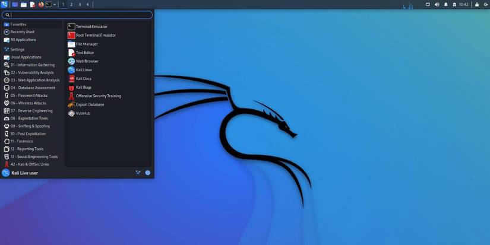Image resolution: width=490 pixels, height=245 pixels.
Task: Click the blue log out button in menu footer
Action: click(x=148, y=173)
